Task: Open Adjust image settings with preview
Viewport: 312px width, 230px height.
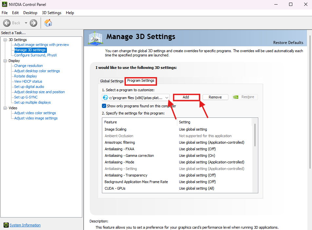Action: tap(42, 45)
